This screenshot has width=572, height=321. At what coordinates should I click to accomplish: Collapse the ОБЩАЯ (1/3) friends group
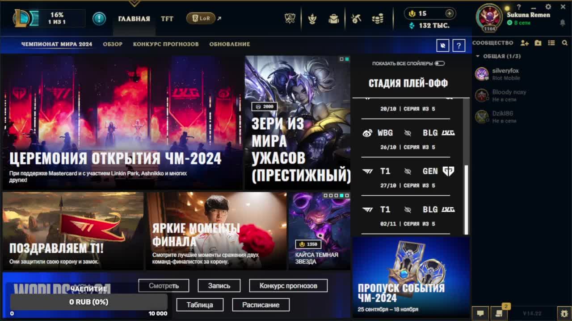(478, 56)
